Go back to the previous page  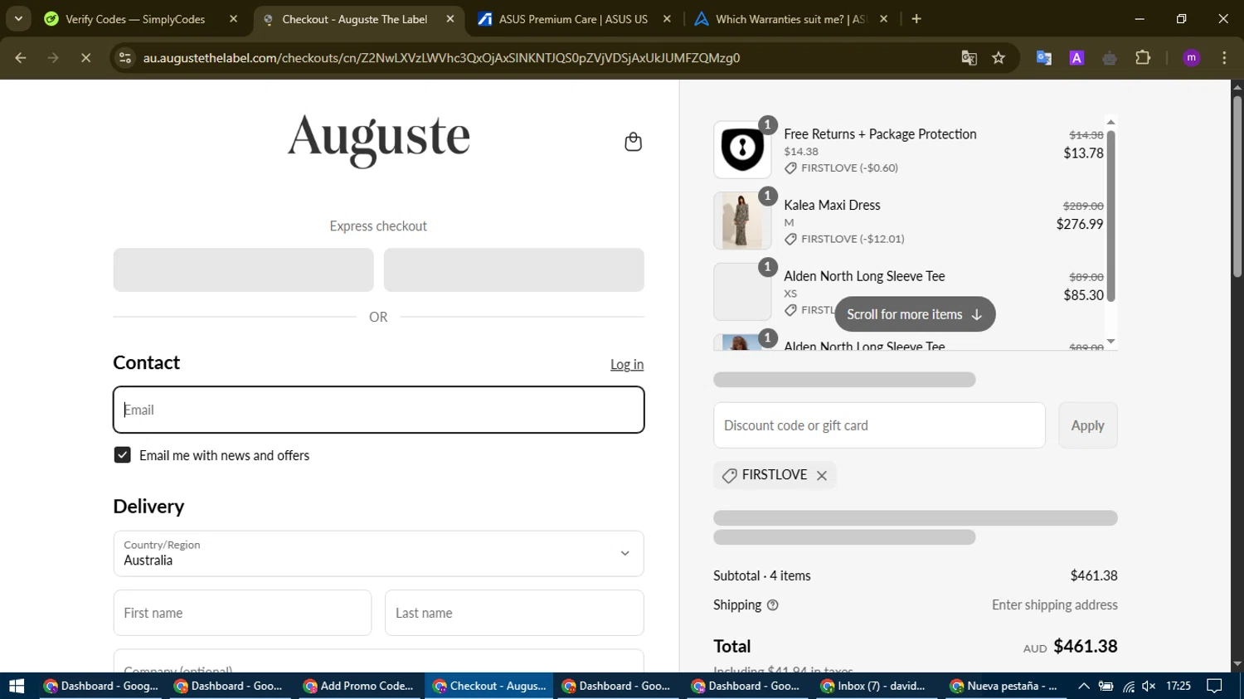point(21,58)
